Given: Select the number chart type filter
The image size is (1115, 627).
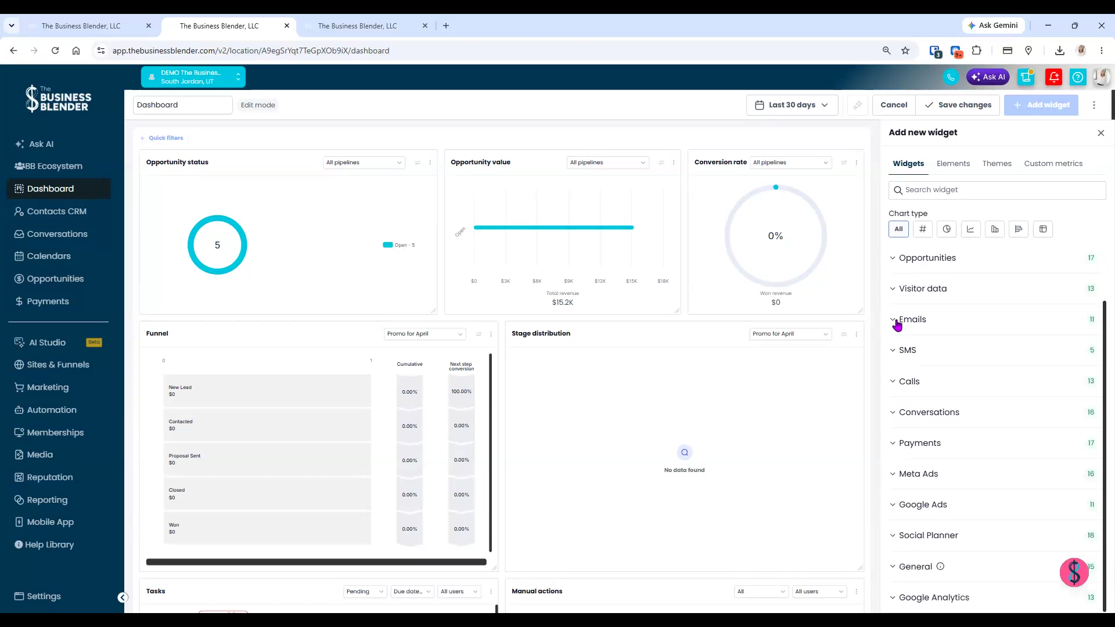Looking at the screenshot, I should (x=922, y=229).
